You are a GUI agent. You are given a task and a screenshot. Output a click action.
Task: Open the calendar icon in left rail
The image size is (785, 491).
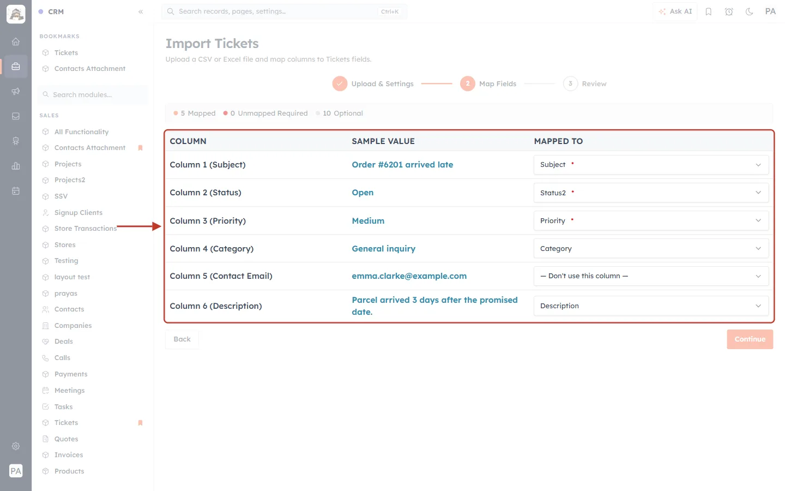coord(16,191)
